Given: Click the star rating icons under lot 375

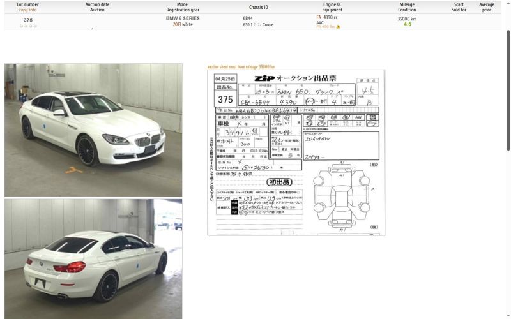Looking at the screenshot, I should click(x=28, y=26).
